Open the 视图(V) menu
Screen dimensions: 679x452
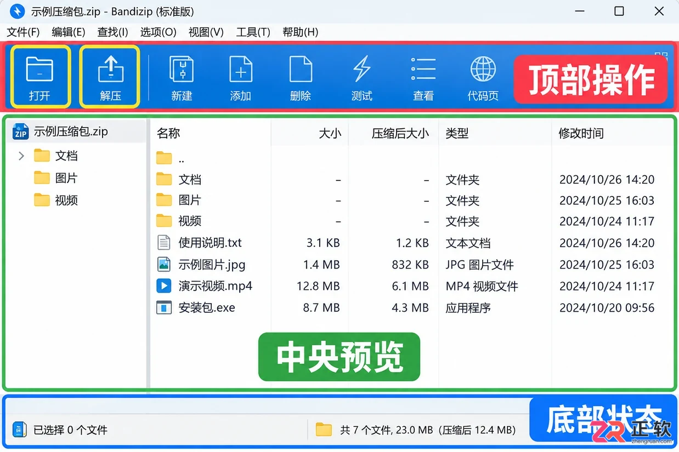pos(206,32)
